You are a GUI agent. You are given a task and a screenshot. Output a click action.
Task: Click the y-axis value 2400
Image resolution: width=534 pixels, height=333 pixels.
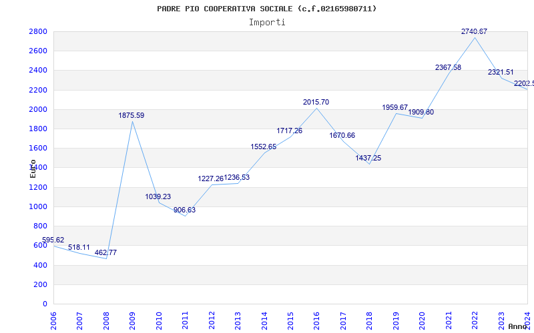(x=38, y=71)
